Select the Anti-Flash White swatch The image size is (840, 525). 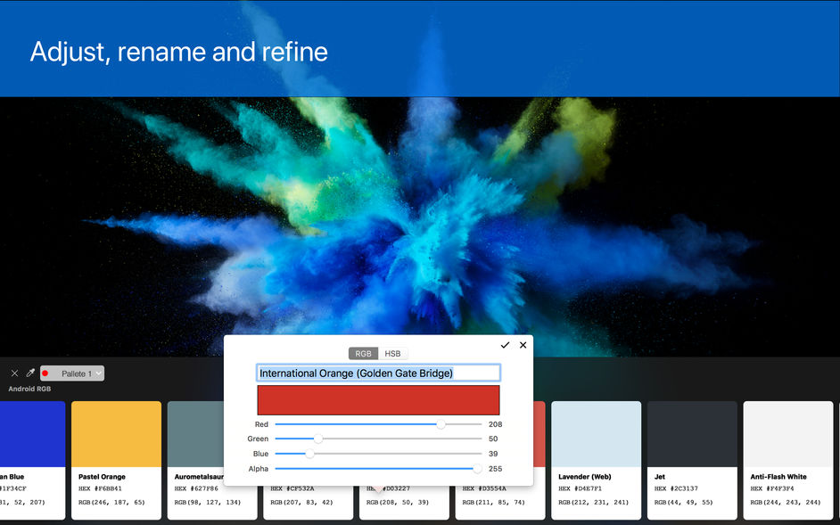coord(787,433)
